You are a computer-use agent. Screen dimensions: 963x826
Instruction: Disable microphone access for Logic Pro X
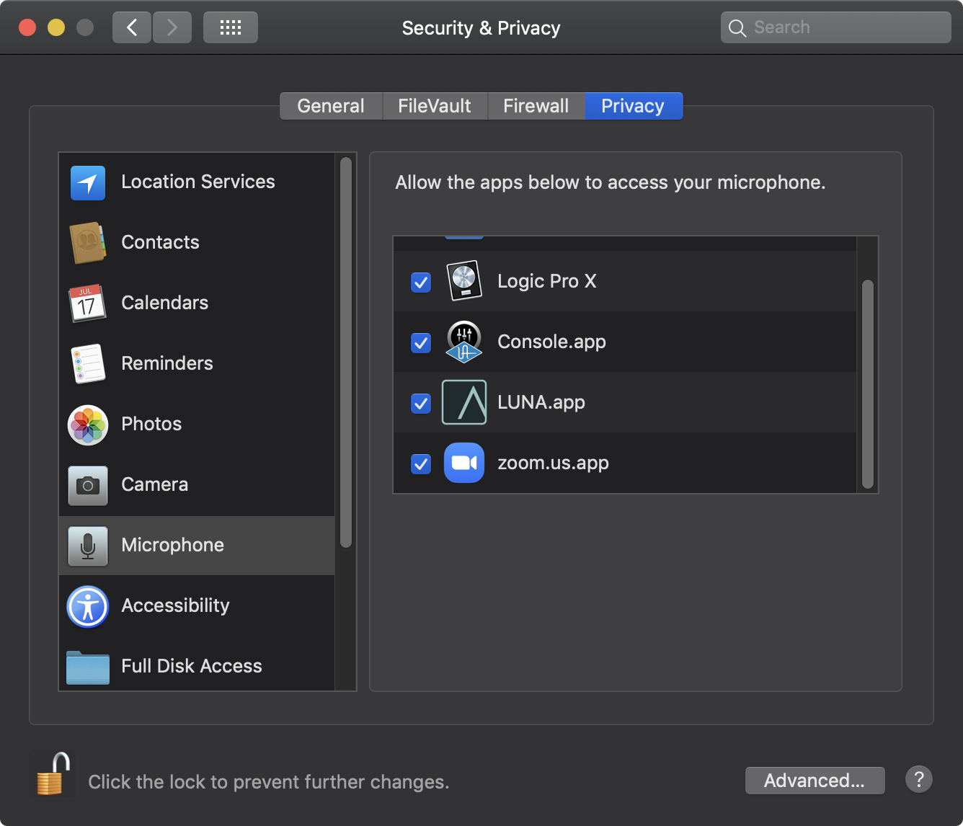click(x=421, y=282)
